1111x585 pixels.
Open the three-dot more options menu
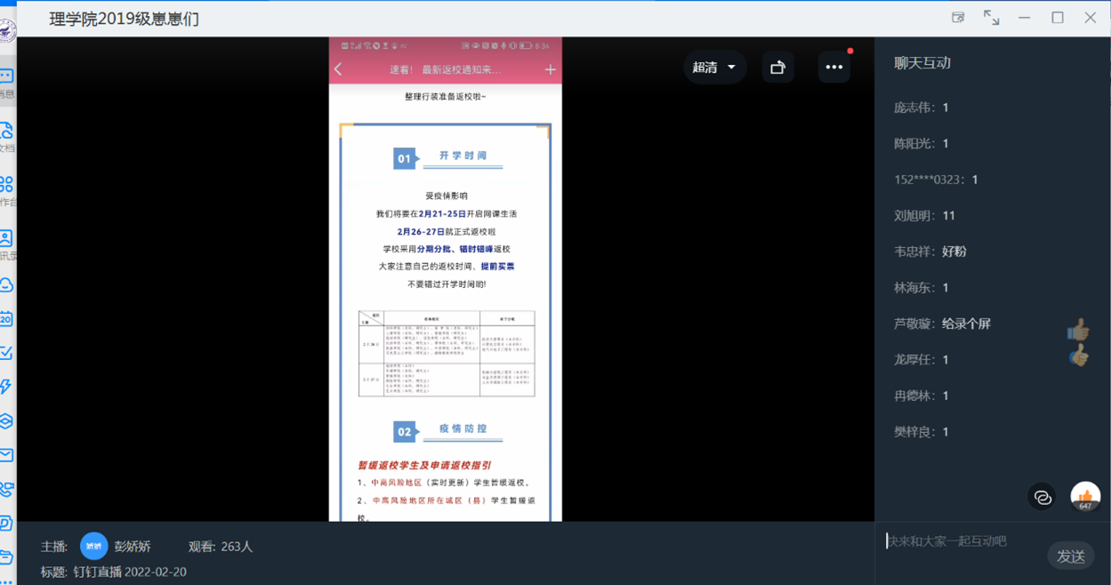point(833,68)
